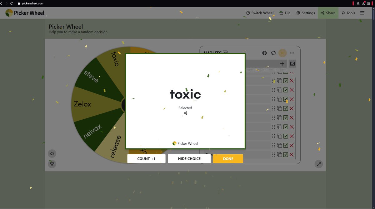Click the Share menu item
The image size is (375, 209).
pyautogui.click(x=328, y=13)
